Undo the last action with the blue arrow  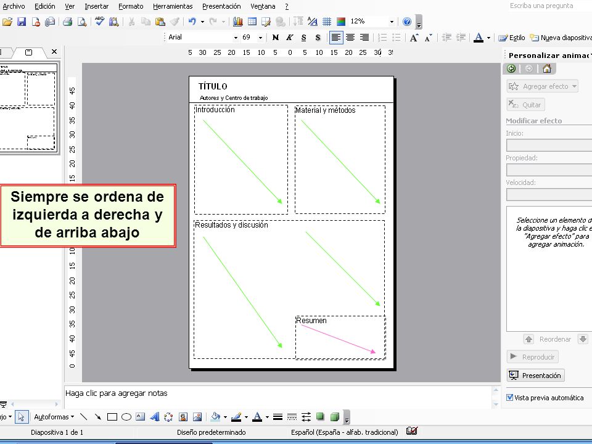pos(192,22)
